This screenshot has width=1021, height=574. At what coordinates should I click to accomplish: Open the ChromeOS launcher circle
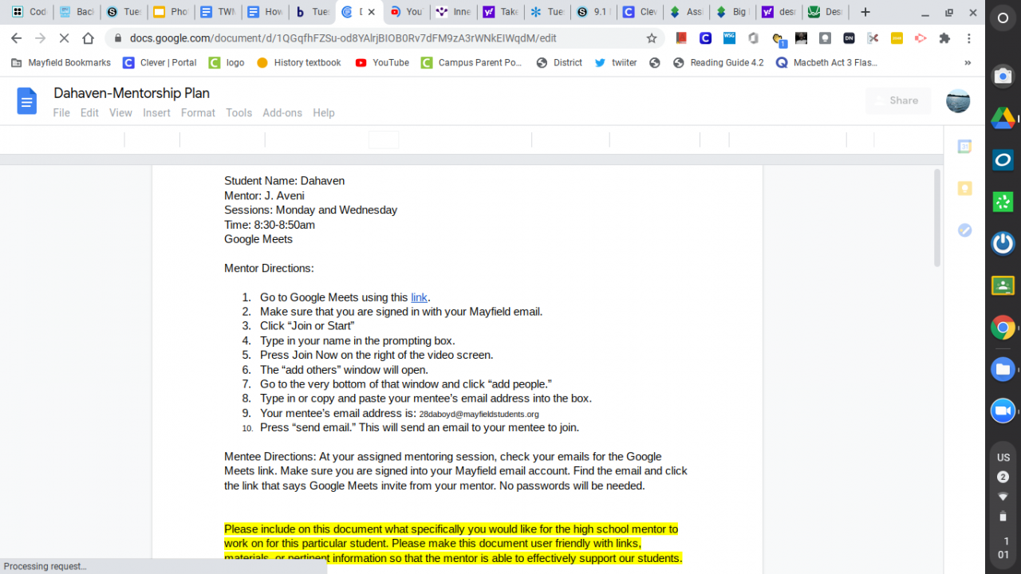pos(1003,18)
